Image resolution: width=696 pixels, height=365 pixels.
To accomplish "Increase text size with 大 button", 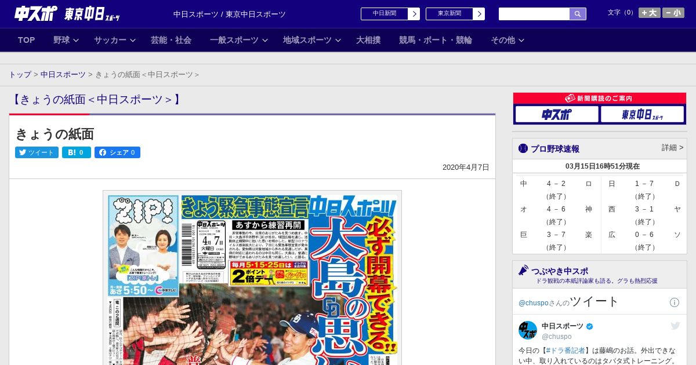I will (649, 13).
